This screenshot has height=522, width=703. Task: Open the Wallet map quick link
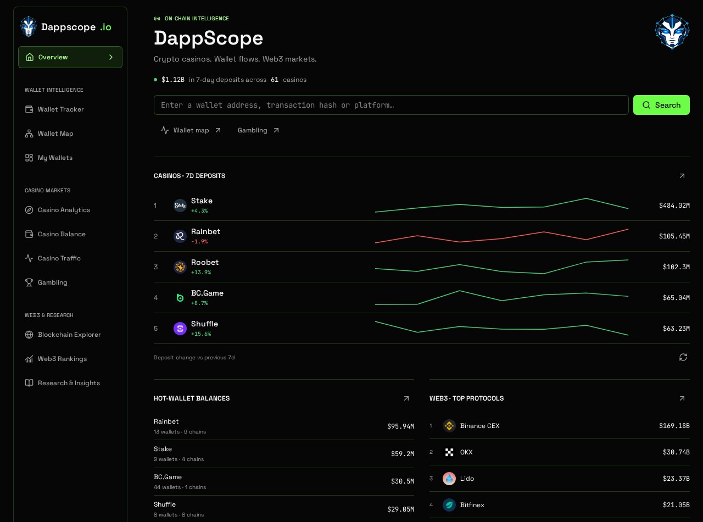pyautogui.click(x=191, y=130)
